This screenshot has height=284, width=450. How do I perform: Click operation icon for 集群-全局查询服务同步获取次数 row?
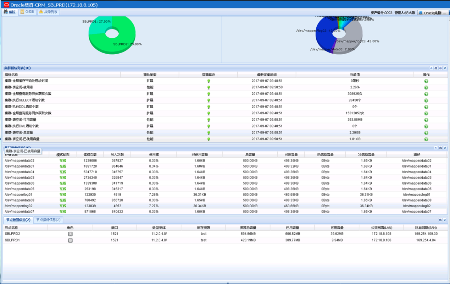click(426, 113)
